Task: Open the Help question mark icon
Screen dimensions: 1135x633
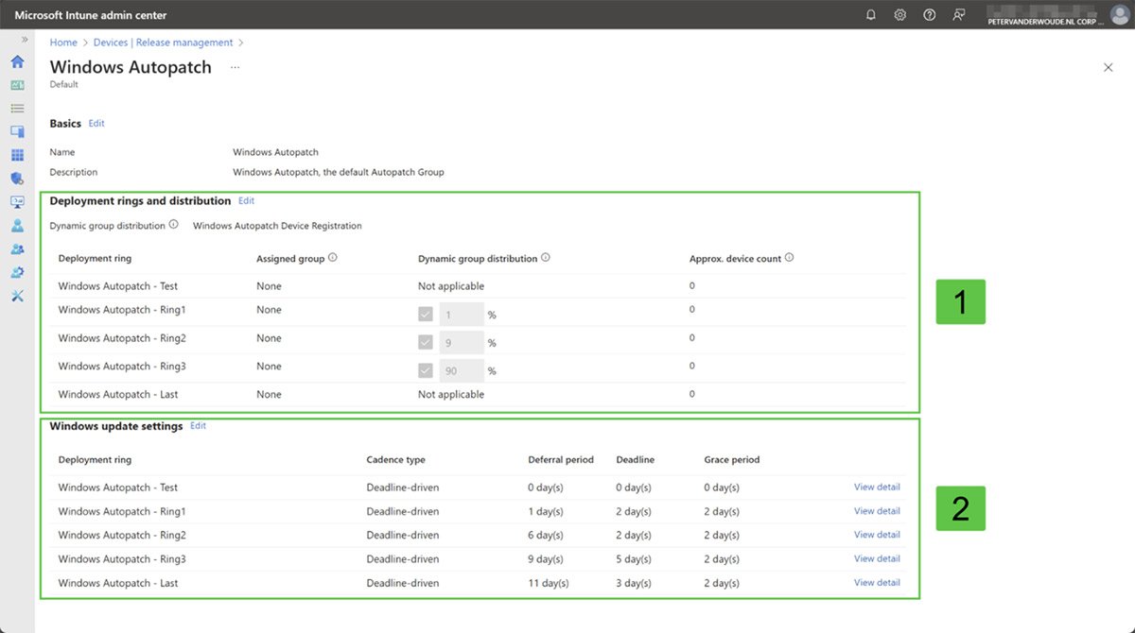Action: (930, 15)
